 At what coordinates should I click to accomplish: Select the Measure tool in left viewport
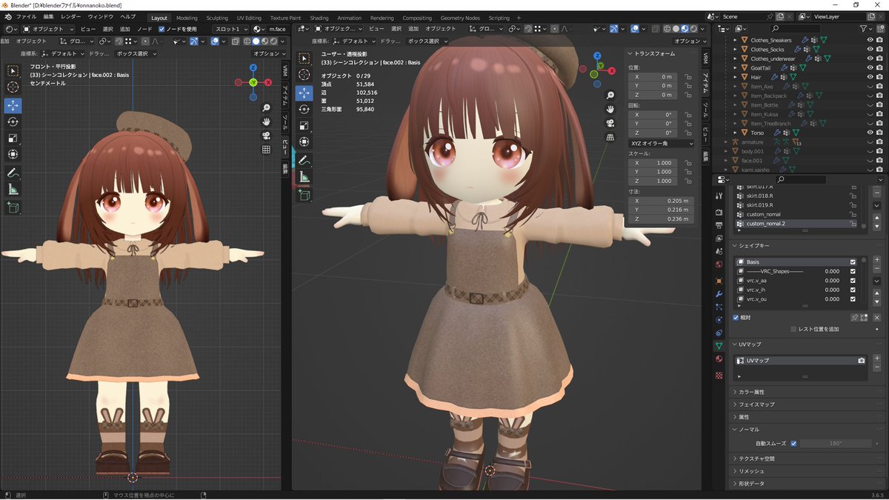coord(13,189)
